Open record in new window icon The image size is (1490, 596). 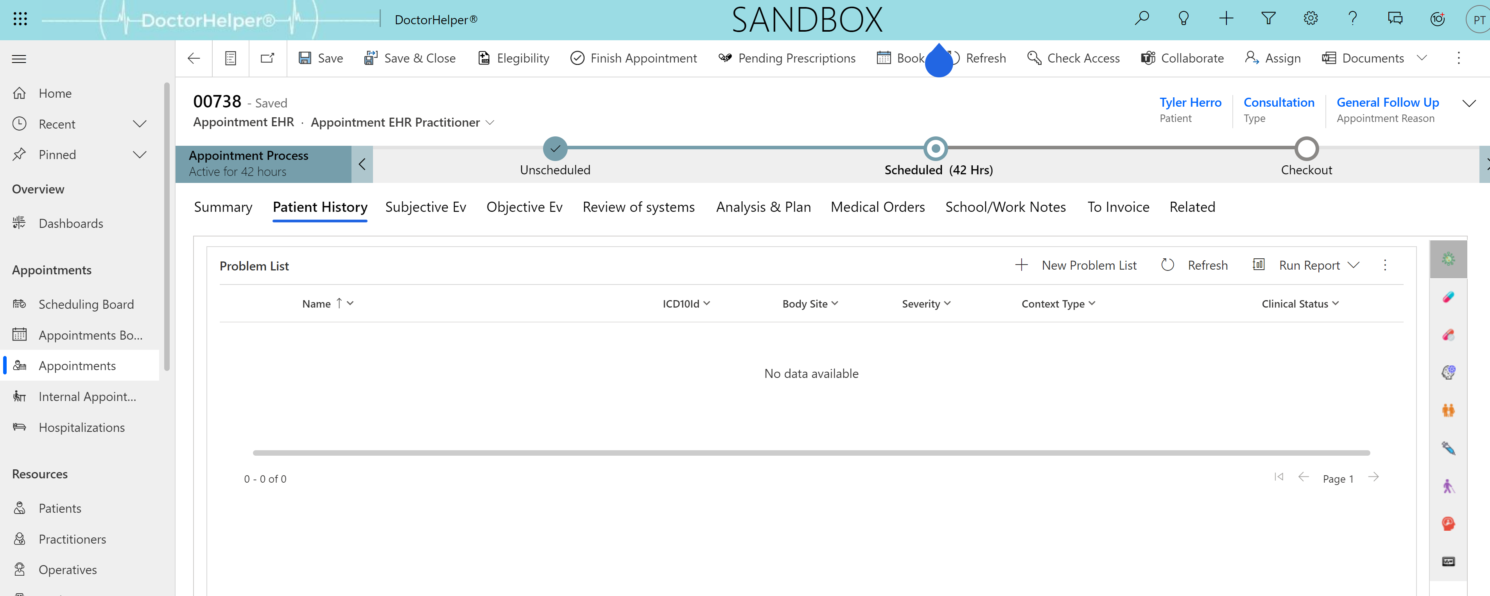(x=267, y=58)
